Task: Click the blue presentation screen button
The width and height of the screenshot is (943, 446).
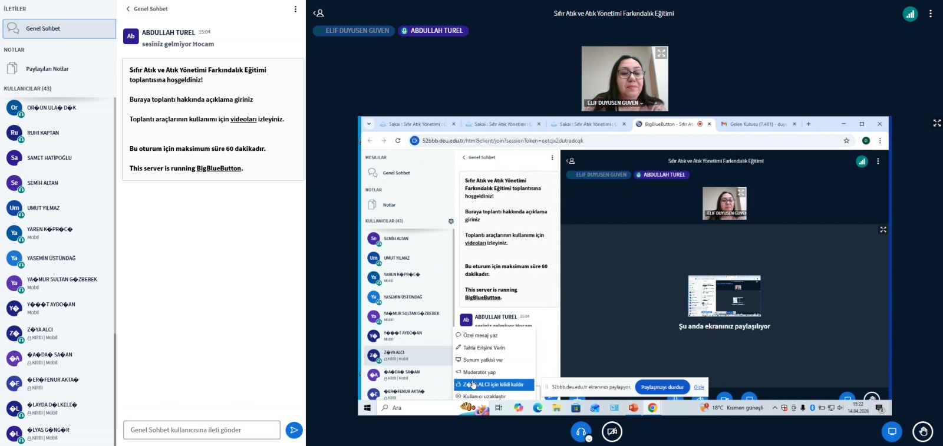Action: pos(892,432)
